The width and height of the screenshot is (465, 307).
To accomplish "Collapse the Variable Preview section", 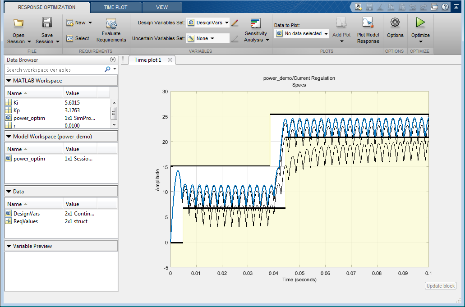I will tap(9, 246).
